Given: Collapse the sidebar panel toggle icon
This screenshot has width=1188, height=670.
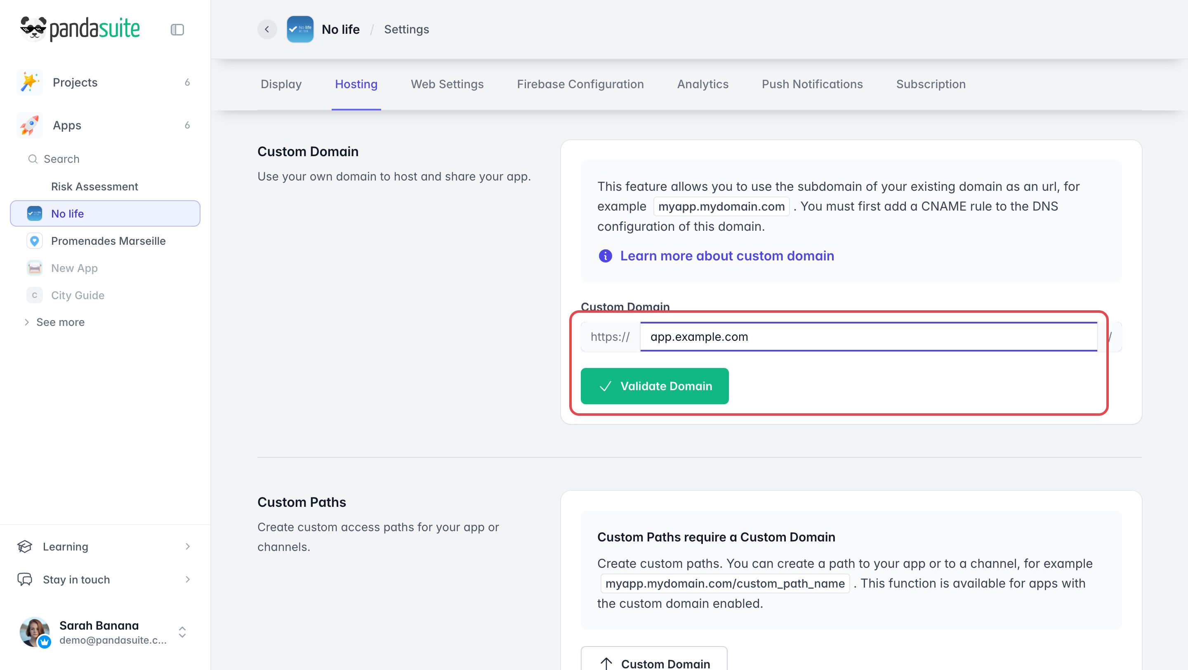Looking at the screenshot, I should [177, 30].
